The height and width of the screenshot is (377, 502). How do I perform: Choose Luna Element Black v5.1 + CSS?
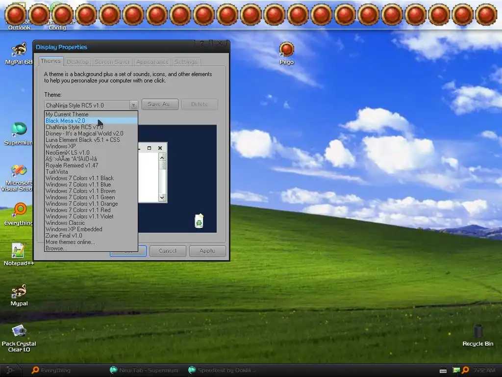(x=91, y=140)
